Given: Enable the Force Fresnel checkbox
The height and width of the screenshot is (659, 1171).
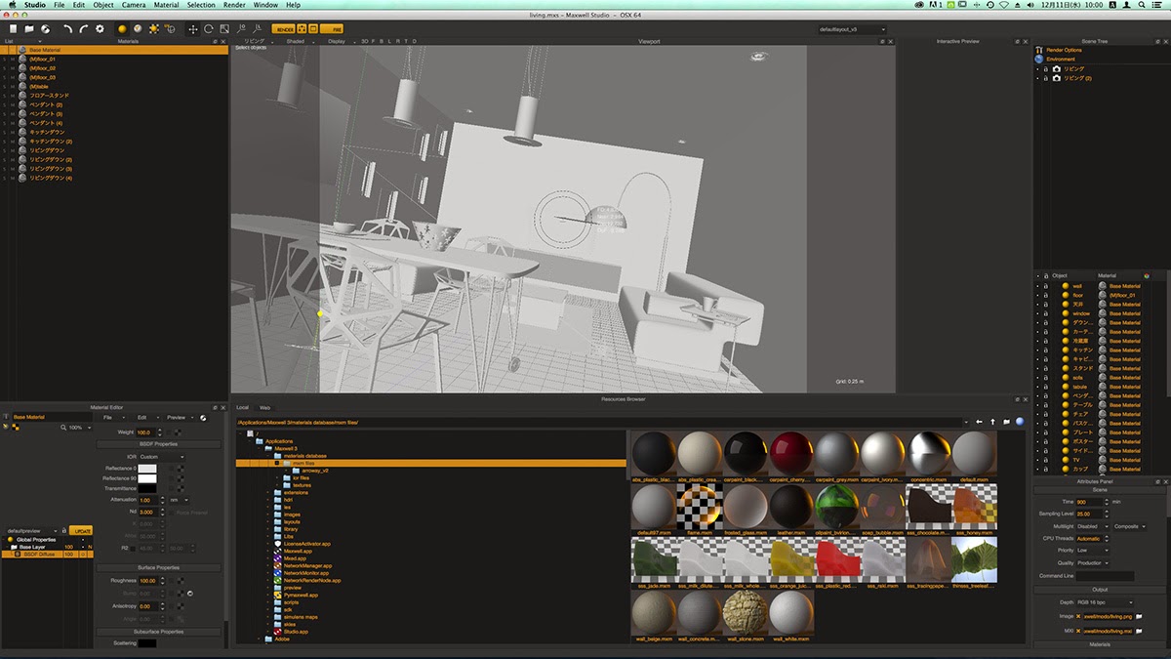Looking at the screenshot, I should 174,512.
